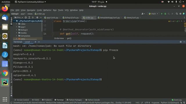Open Search Everywhere magnifier icon
186x104 pixels.
tap(177, 14)
